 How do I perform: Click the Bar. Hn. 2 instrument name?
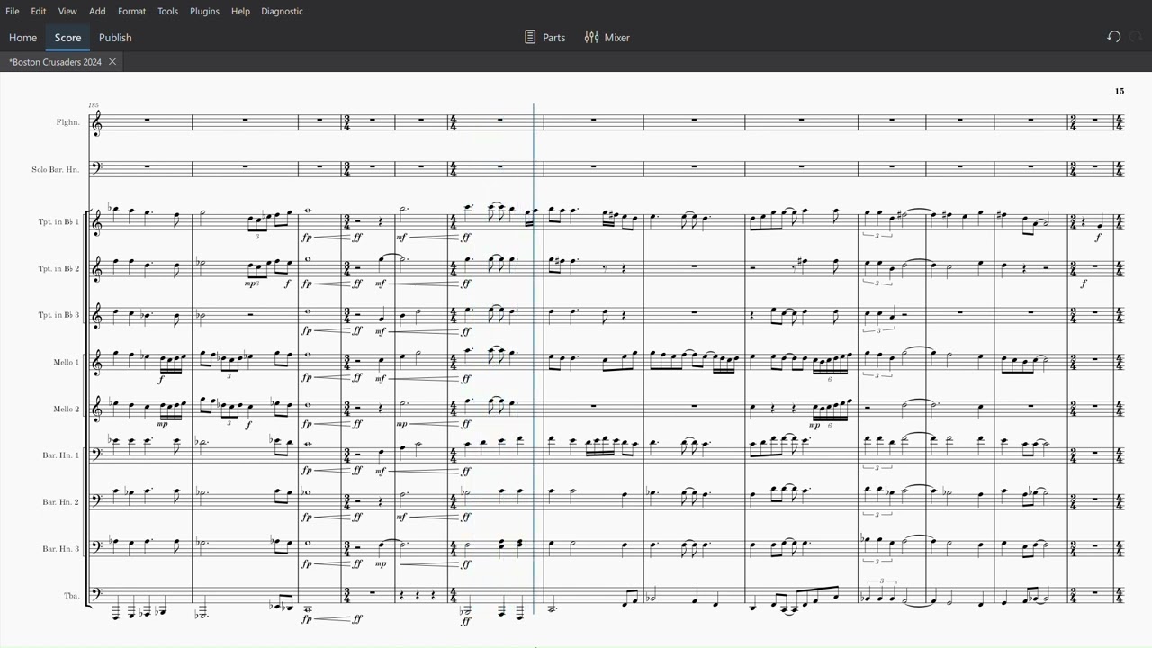[61, 502]
